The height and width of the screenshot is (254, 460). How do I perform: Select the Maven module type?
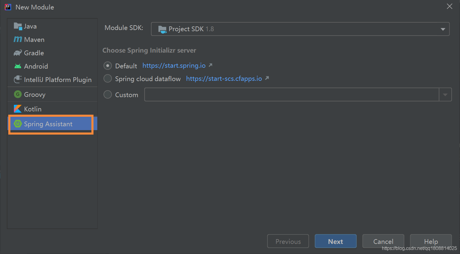click(x=34, y=39)
